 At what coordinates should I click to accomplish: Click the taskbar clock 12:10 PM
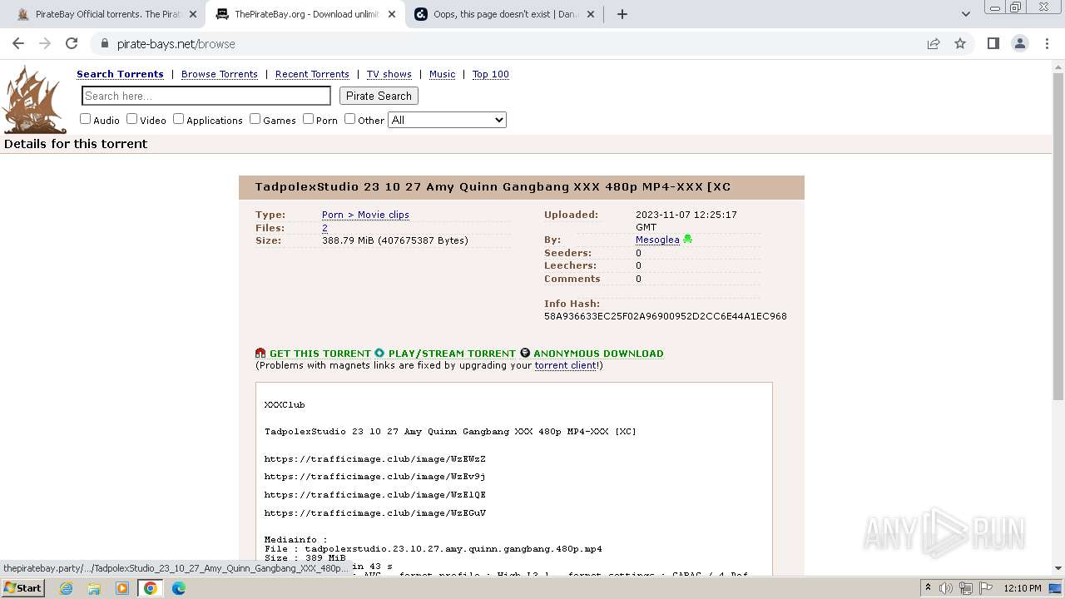pyautogui.click(x=1023, y=588)
